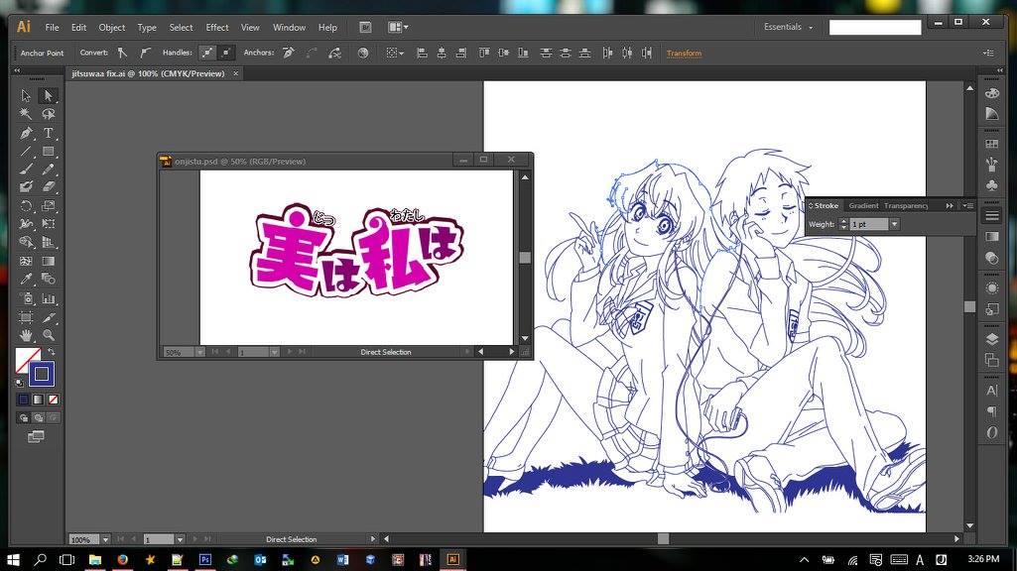The image size is (1017, 571).
Task: Horizontal align left button
Action: [422, 53]
